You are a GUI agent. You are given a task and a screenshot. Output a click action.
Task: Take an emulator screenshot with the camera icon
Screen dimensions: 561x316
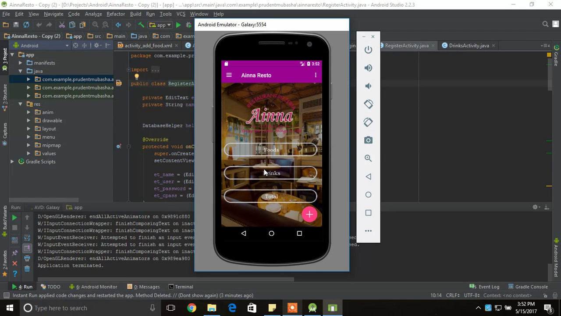coord(368,140)
